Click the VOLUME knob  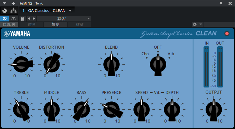21,64
